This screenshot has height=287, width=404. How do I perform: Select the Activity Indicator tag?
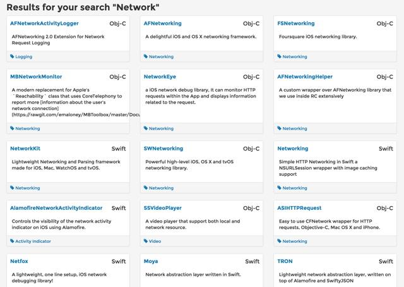33,241
